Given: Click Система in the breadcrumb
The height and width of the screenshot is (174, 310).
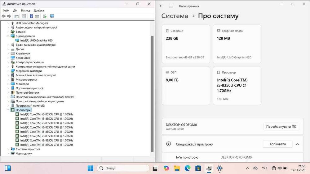Looking at the screenshot, I should point(175,16).
